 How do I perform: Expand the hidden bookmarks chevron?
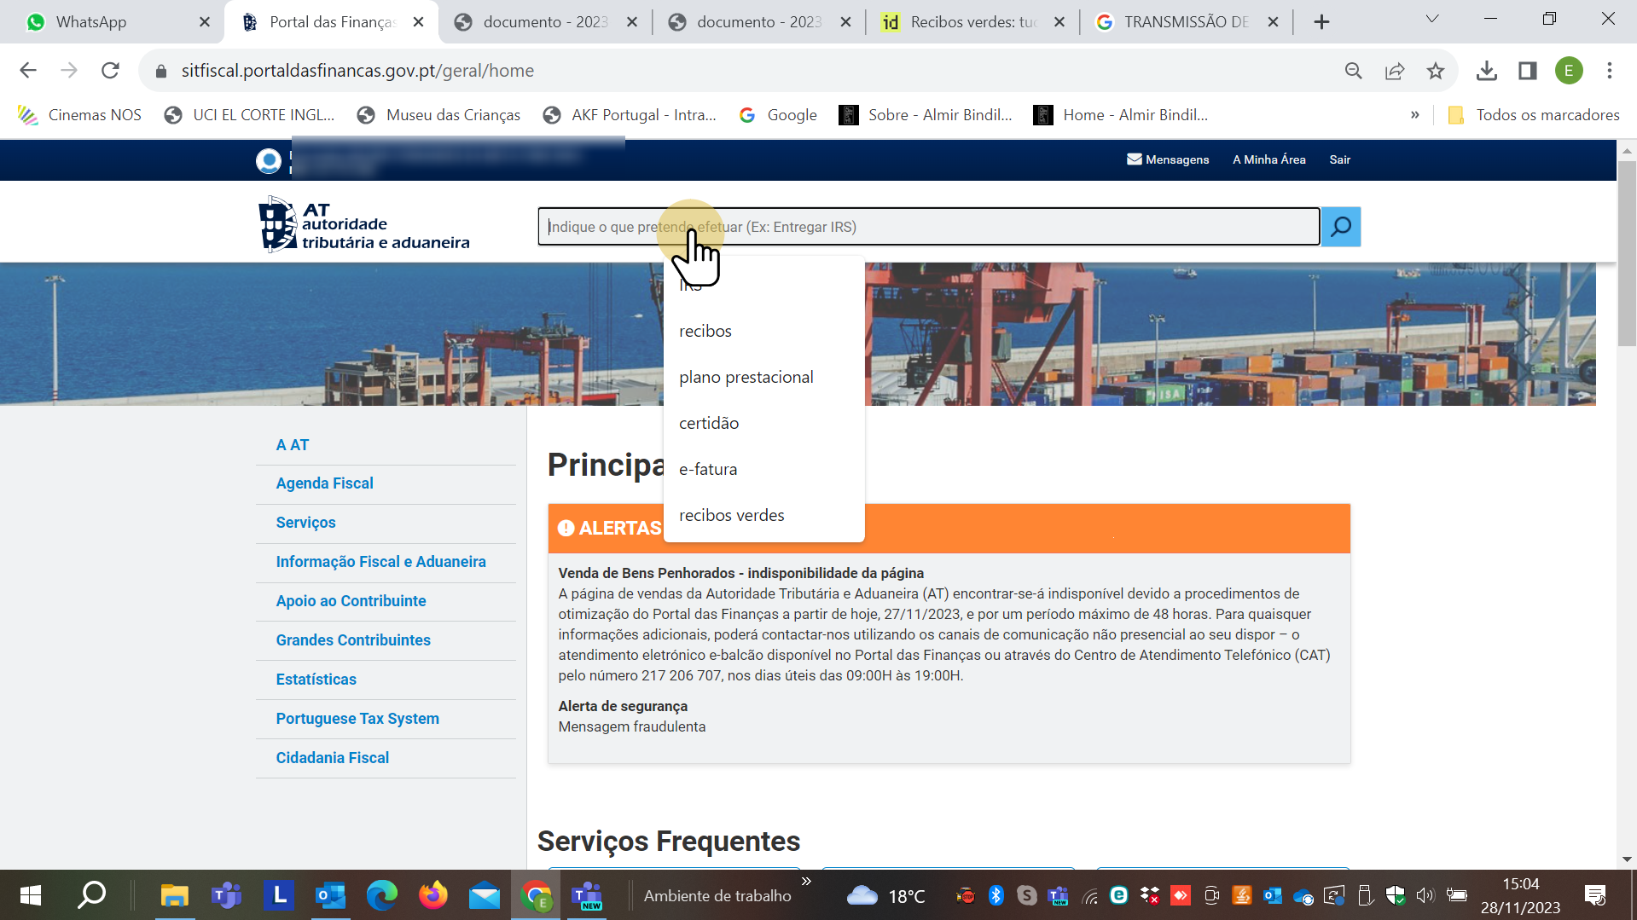1414,115
